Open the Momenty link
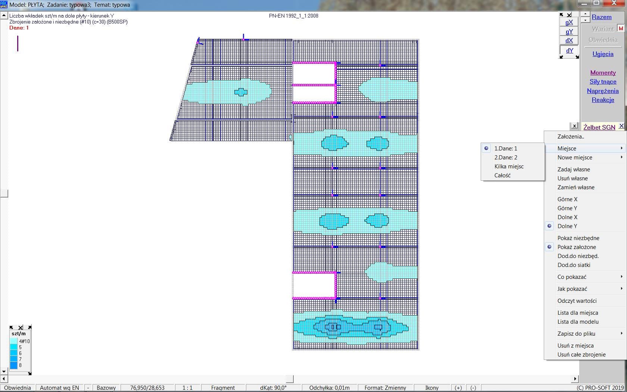 click(603, 73)
